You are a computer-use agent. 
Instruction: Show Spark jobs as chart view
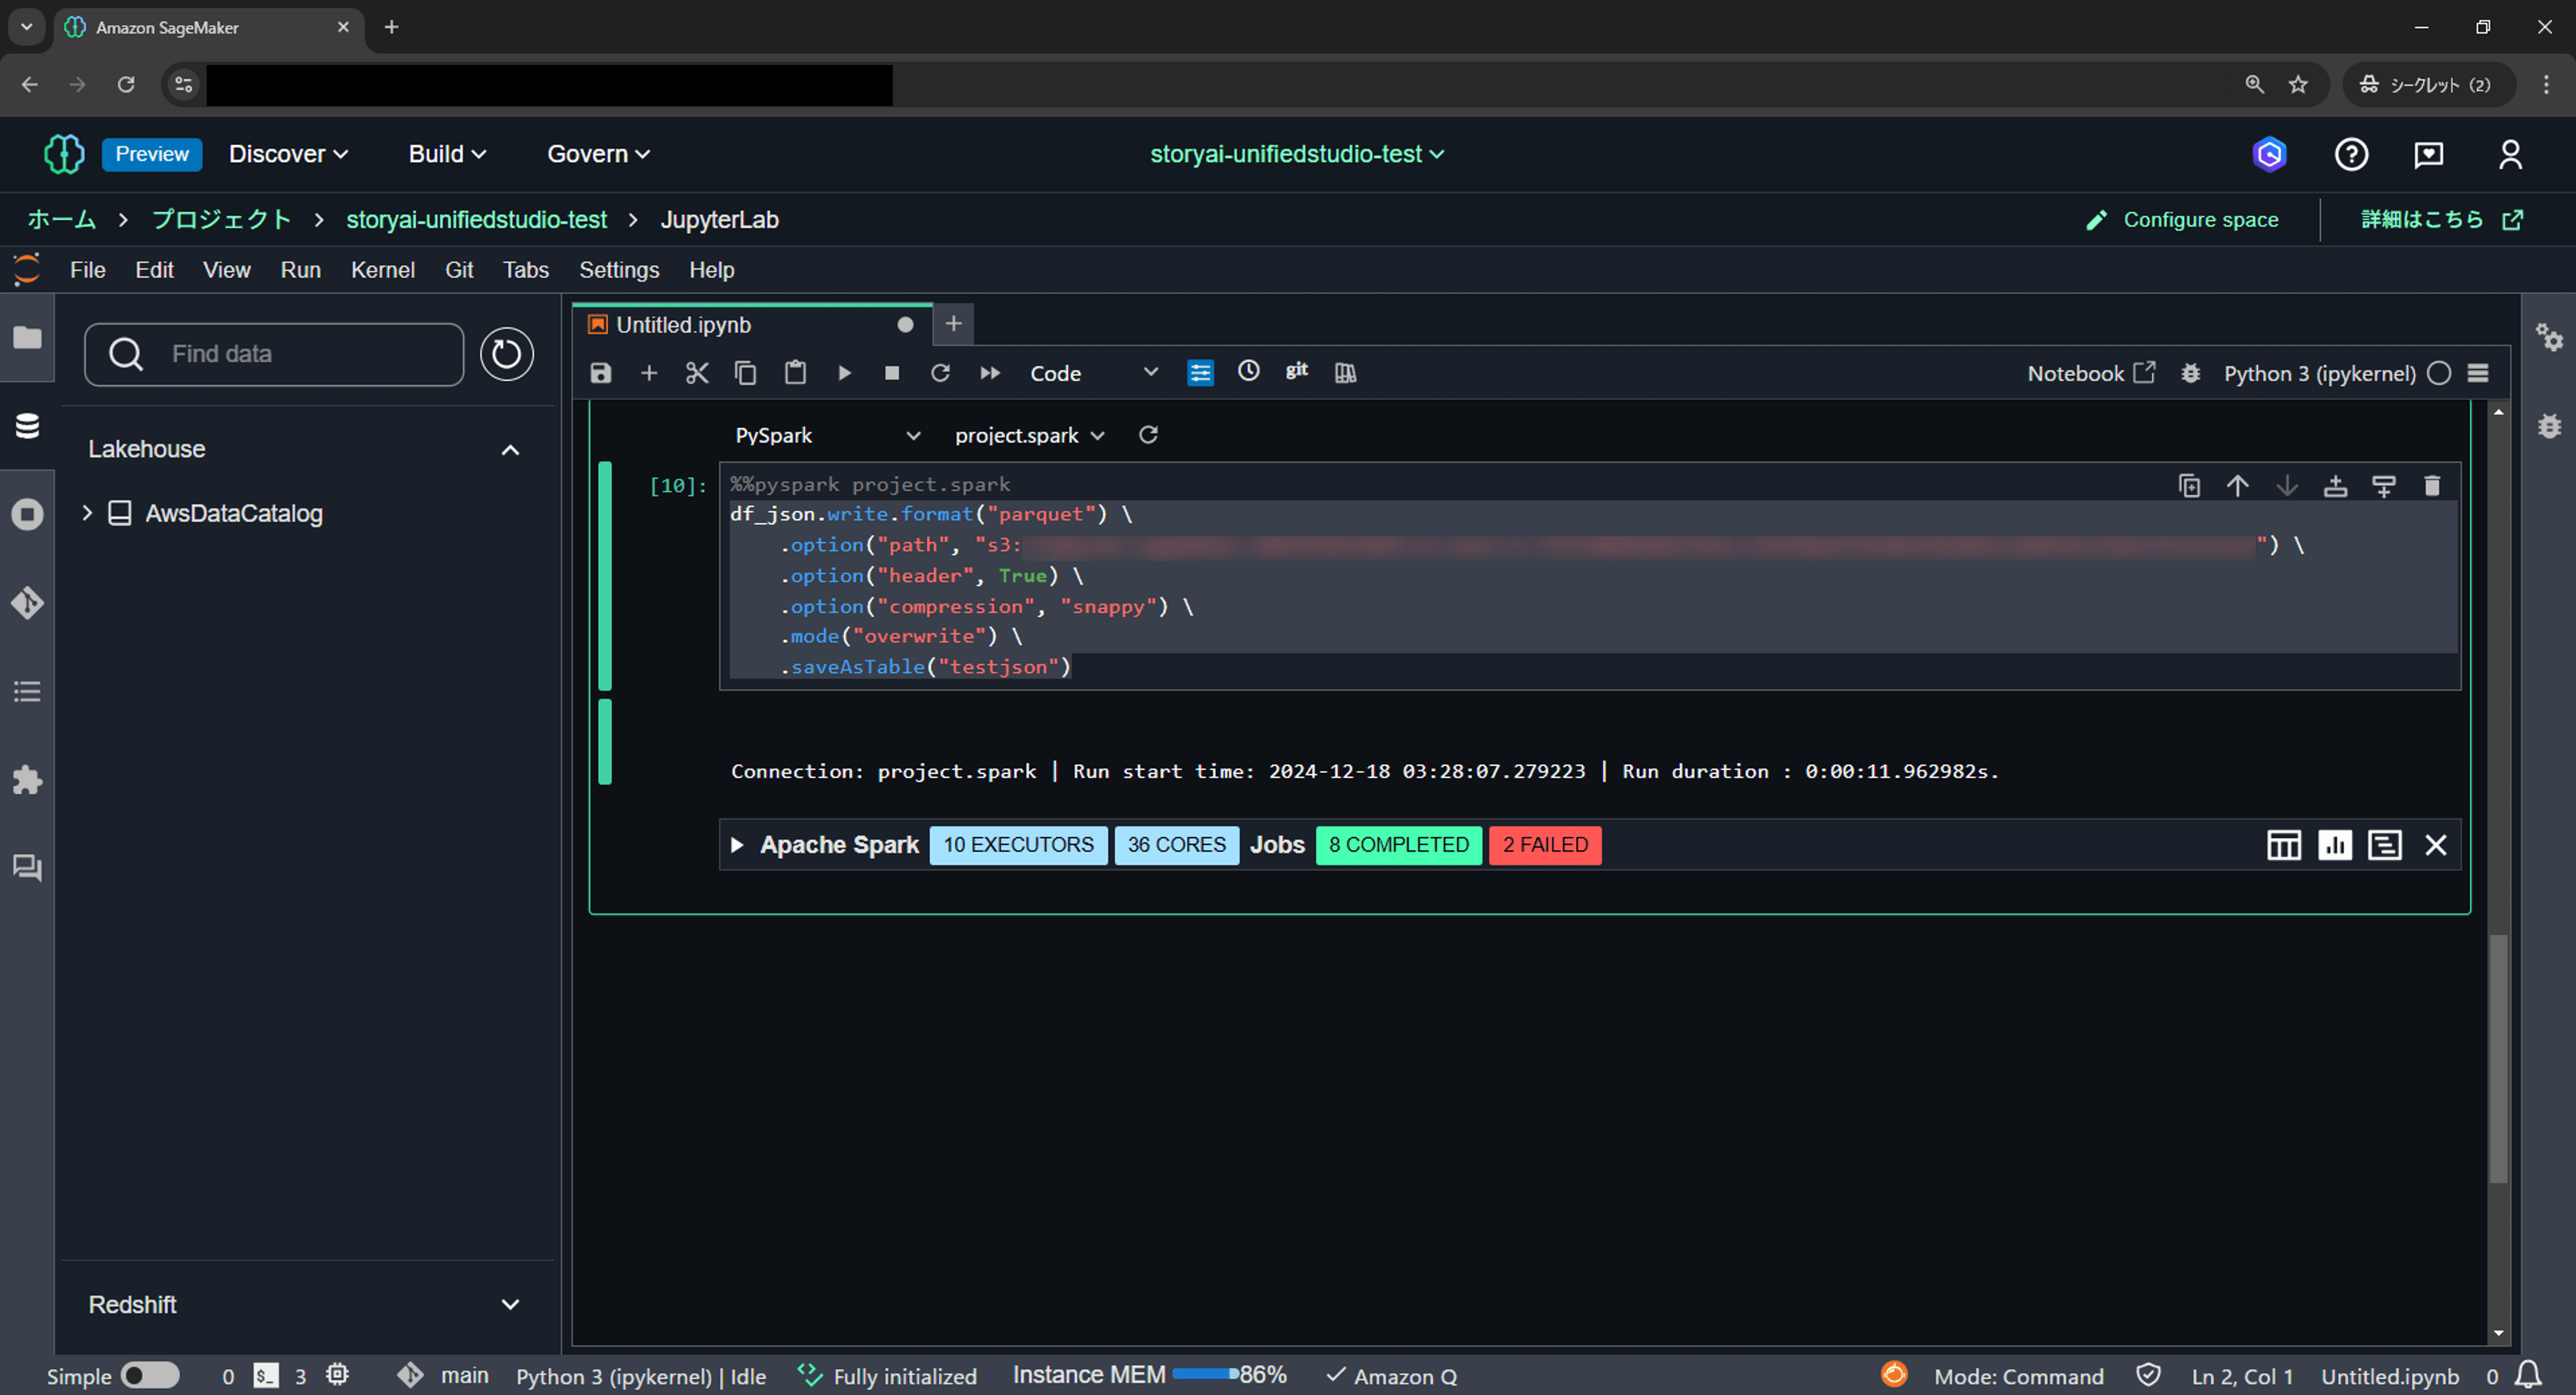(2335, 845)
